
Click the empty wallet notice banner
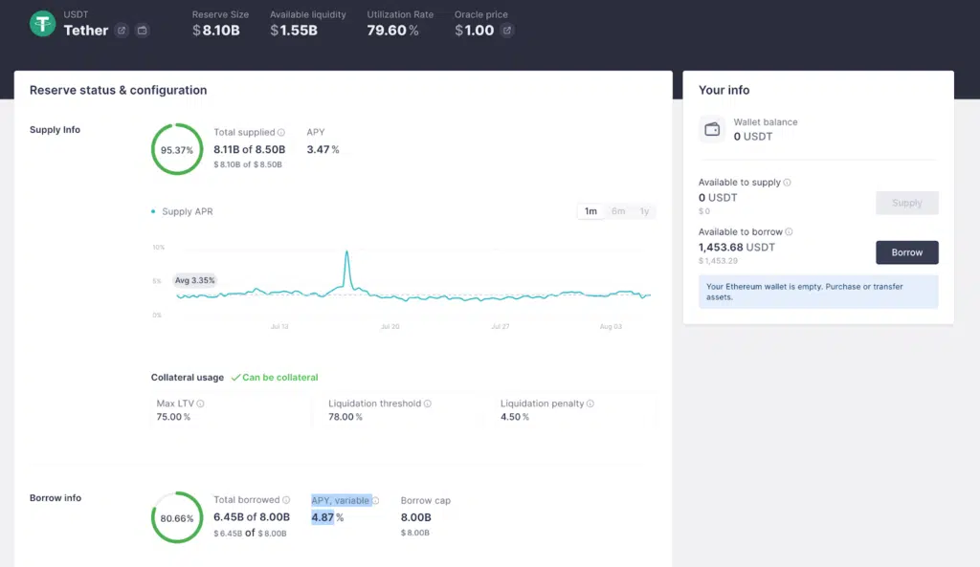pos(817,291)
